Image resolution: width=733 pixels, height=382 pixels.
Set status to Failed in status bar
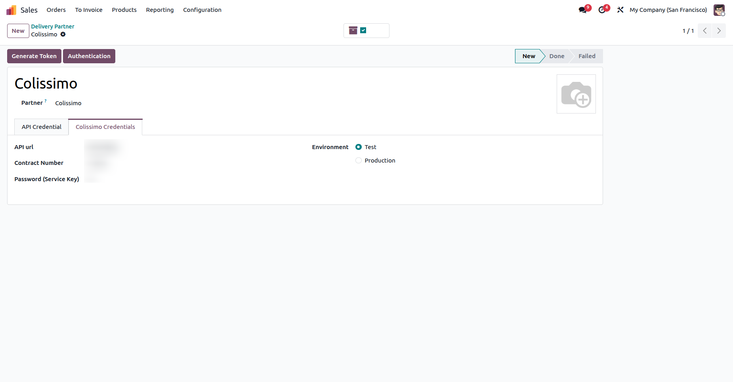point(587,56)
